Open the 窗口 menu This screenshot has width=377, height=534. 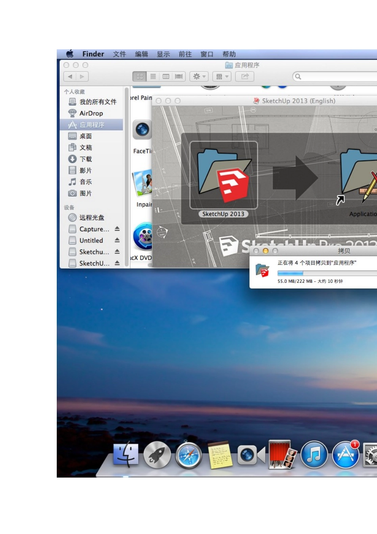click(207, 54)
